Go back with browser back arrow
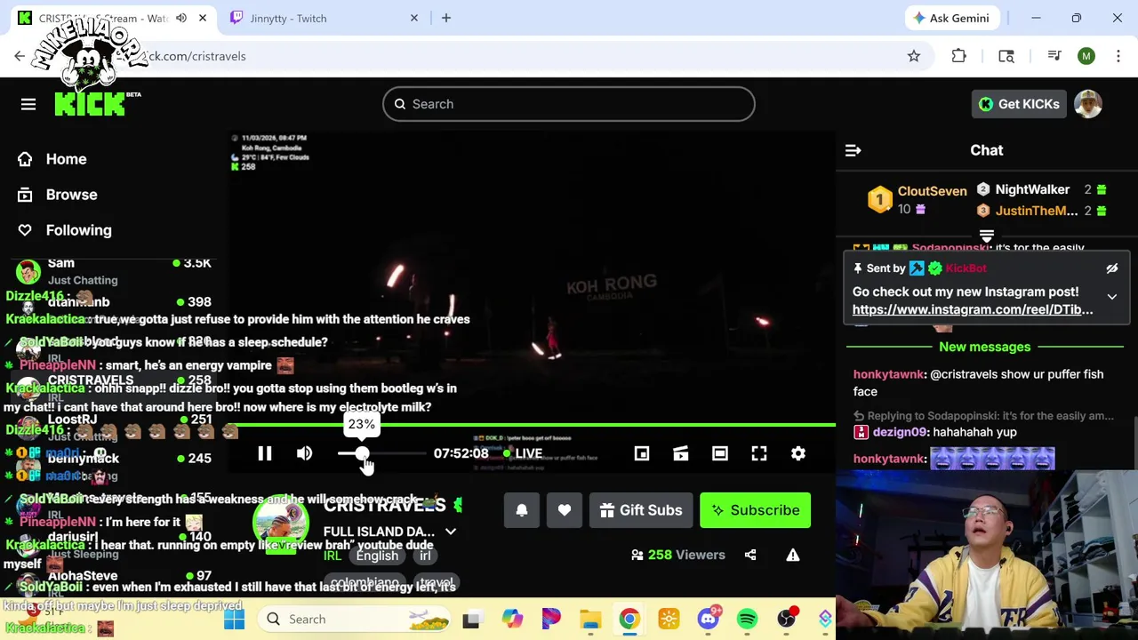 point(20,56)
